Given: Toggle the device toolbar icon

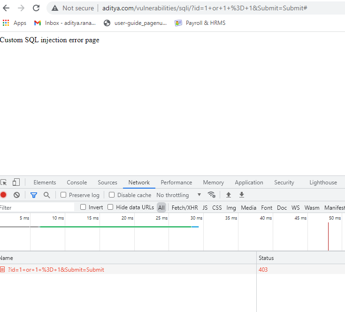Looking at the screenshot, I should click(x=16, y=183).
